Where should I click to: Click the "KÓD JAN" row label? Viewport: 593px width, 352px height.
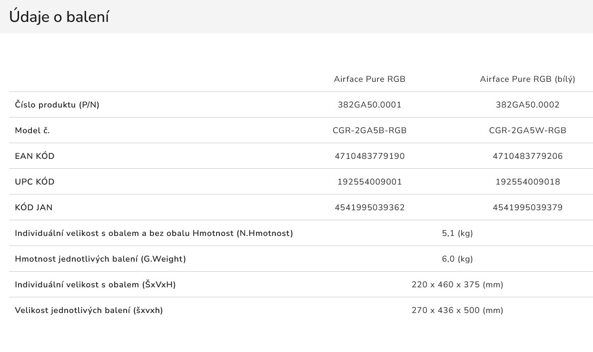34,207
